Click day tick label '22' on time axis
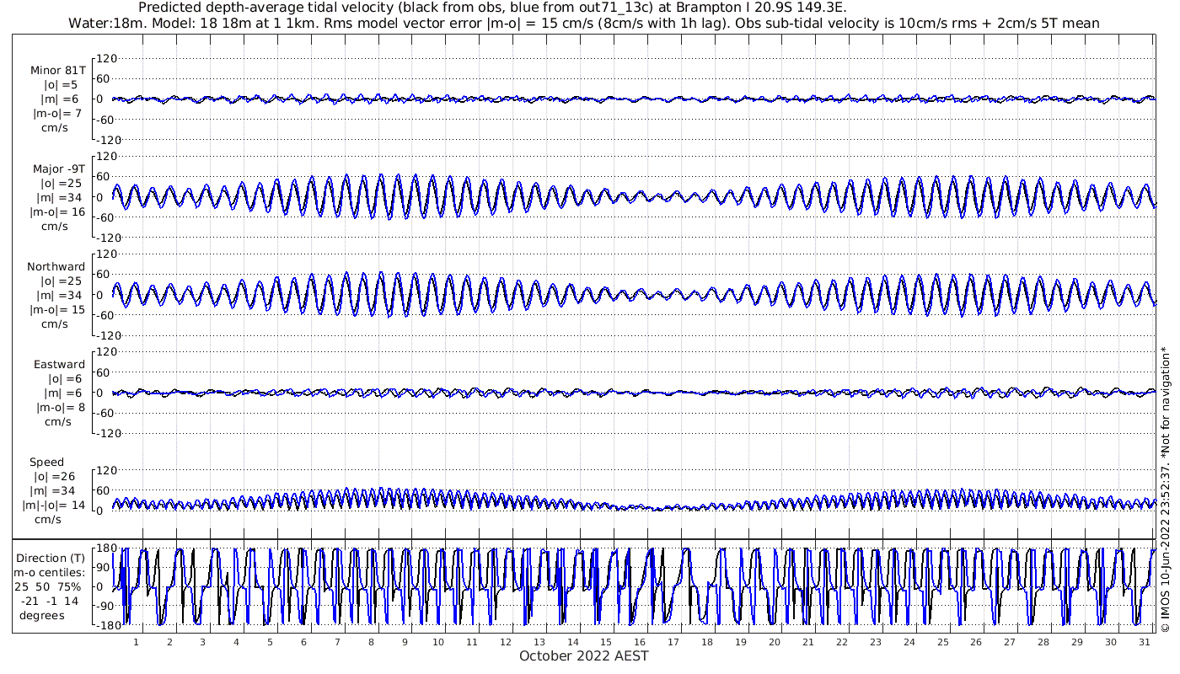 click(841, 642)
